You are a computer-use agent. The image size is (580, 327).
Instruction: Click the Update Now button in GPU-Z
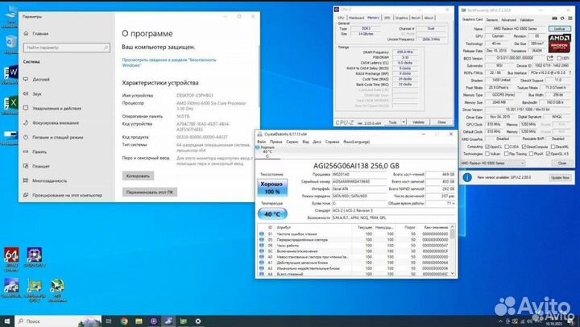(560, 177)
